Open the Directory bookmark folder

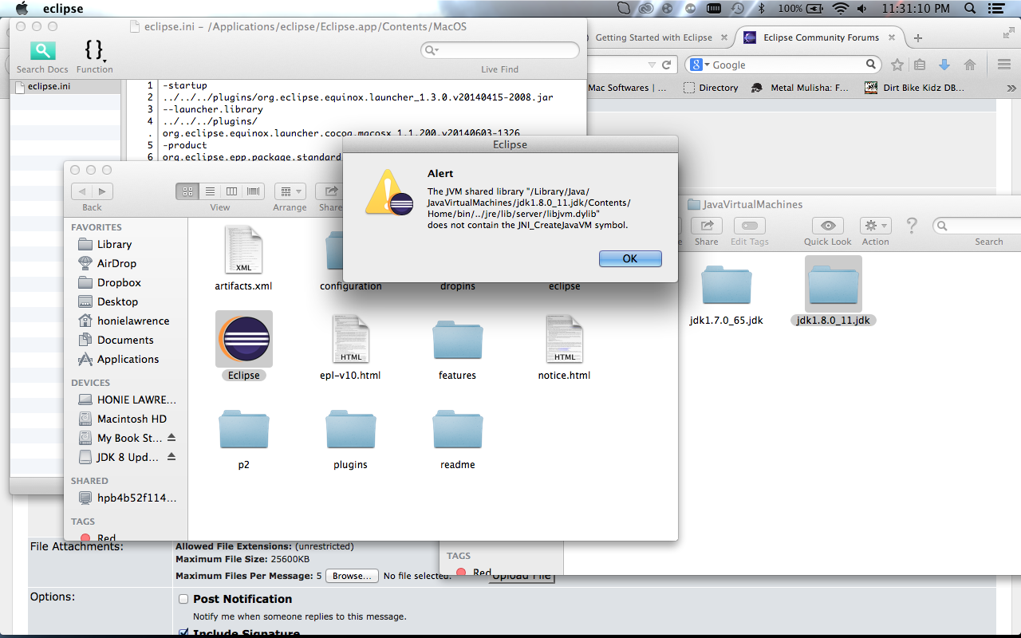click(x=711, y=88)
